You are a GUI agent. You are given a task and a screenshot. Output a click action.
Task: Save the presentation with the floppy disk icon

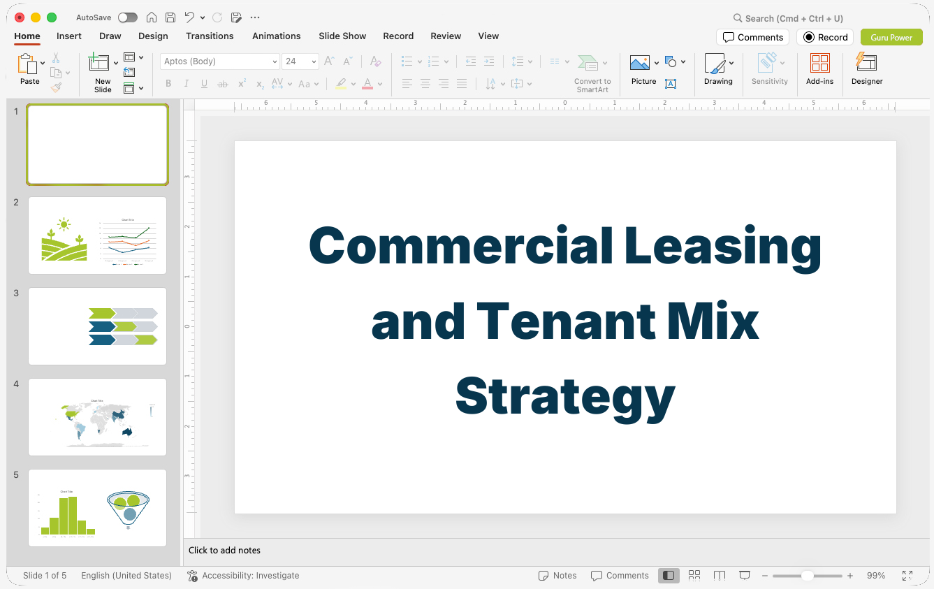(x=170, y=17)
